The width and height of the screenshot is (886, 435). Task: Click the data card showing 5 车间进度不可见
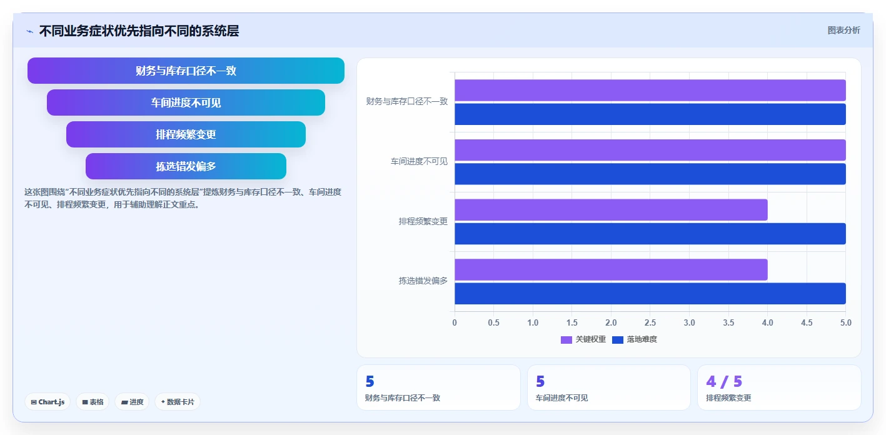click(x=609, y=387)
